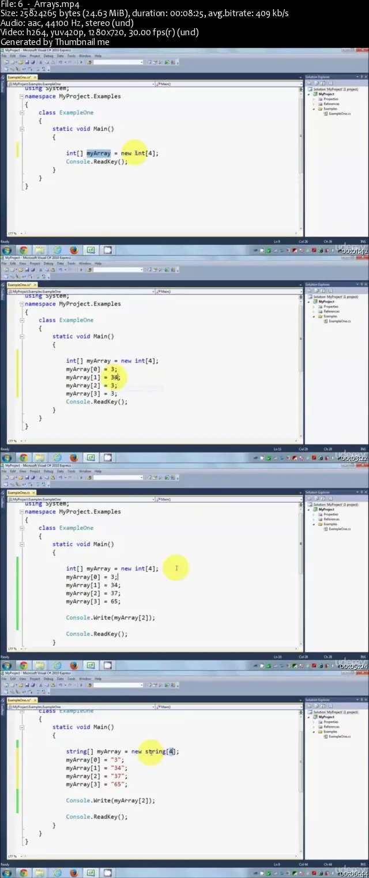This screenshot has height=878, width=369.
Task: Select the Examples folder in the 00:03:22 frame
Action: coord(327,316)
